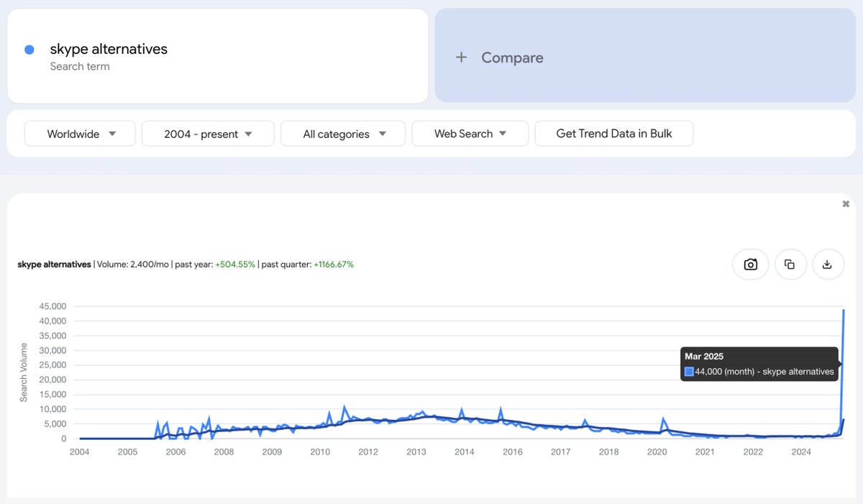The image size is (863, 504).
Task: Click the 2024 x-axis label
Action: pyautogui.click(x=801, y=452)
